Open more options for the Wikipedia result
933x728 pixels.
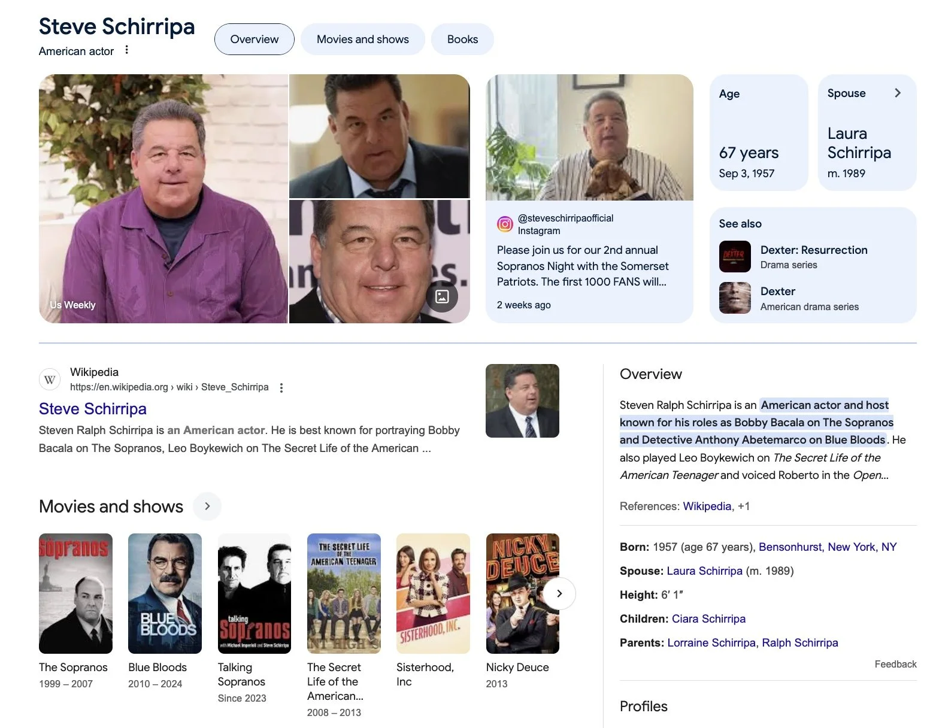pyautogui.click(x=281, y=387)
